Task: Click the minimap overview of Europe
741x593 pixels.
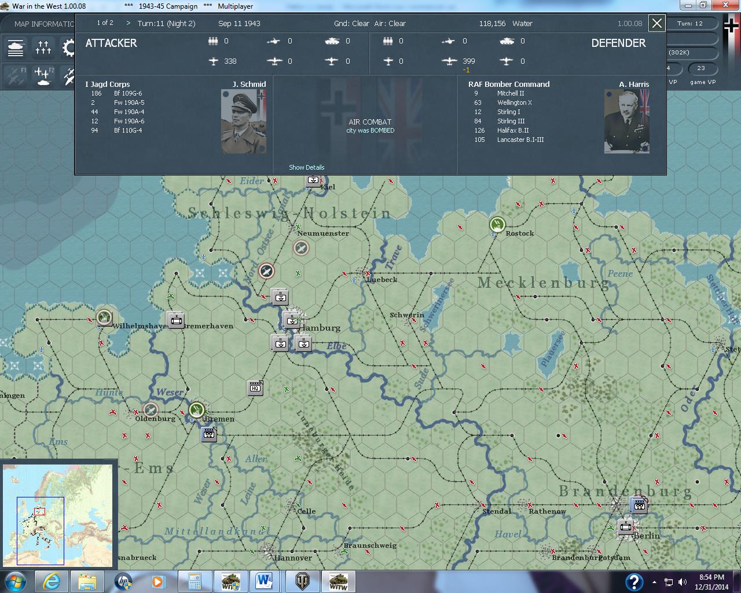Action: [57, 515]
